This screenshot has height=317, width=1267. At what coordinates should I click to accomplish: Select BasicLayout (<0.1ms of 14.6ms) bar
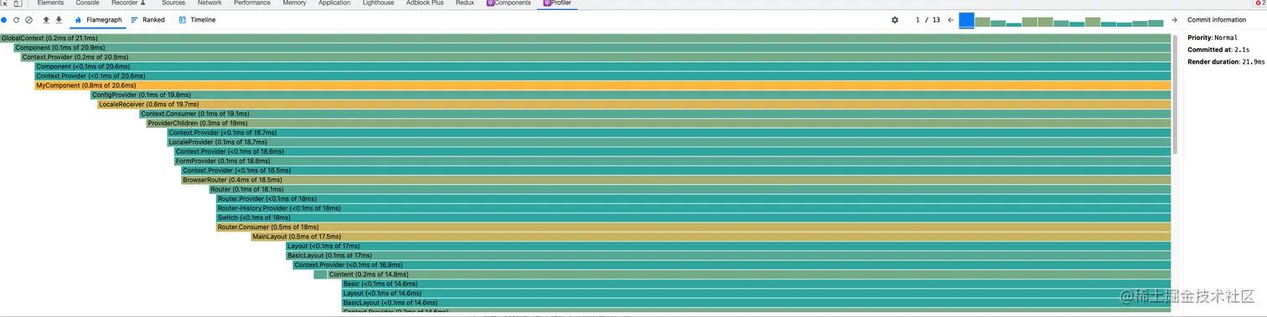[x=756, y=303]
